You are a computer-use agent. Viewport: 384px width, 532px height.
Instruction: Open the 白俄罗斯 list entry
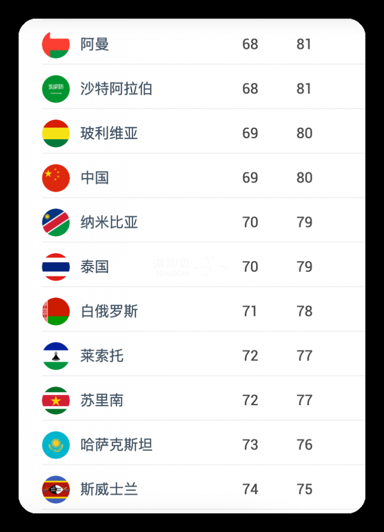click(203, 312)
